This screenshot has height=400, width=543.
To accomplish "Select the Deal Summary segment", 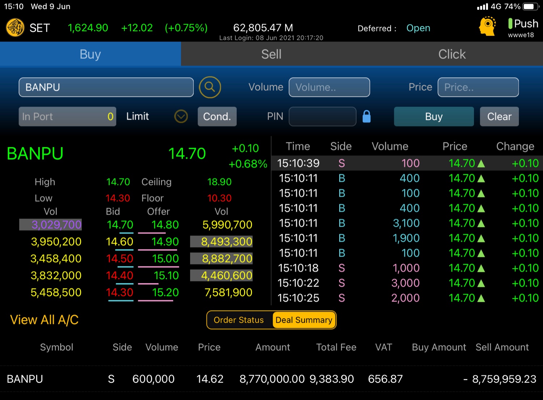I will (304, 320).
